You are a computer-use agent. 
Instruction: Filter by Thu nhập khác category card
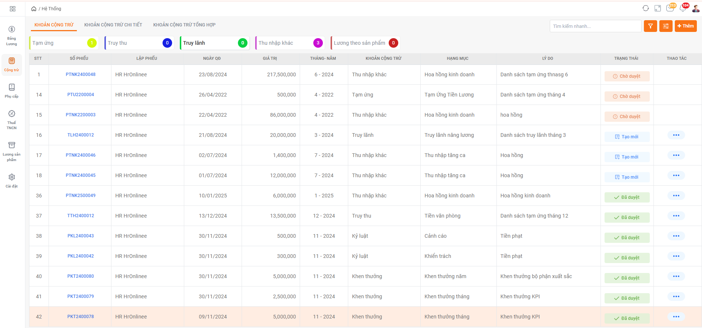tap(289, 43)
